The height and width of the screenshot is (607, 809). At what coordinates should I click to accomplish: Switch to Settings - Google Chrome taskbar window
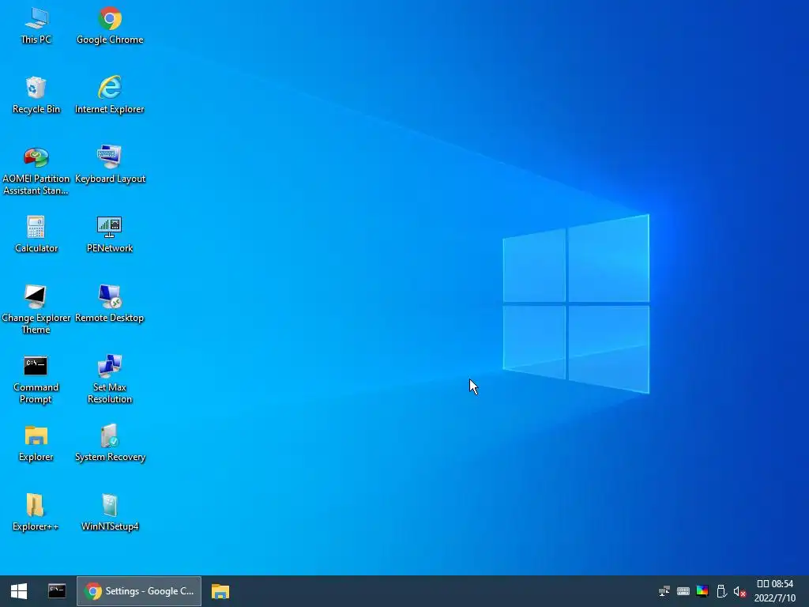pos(139,591)
